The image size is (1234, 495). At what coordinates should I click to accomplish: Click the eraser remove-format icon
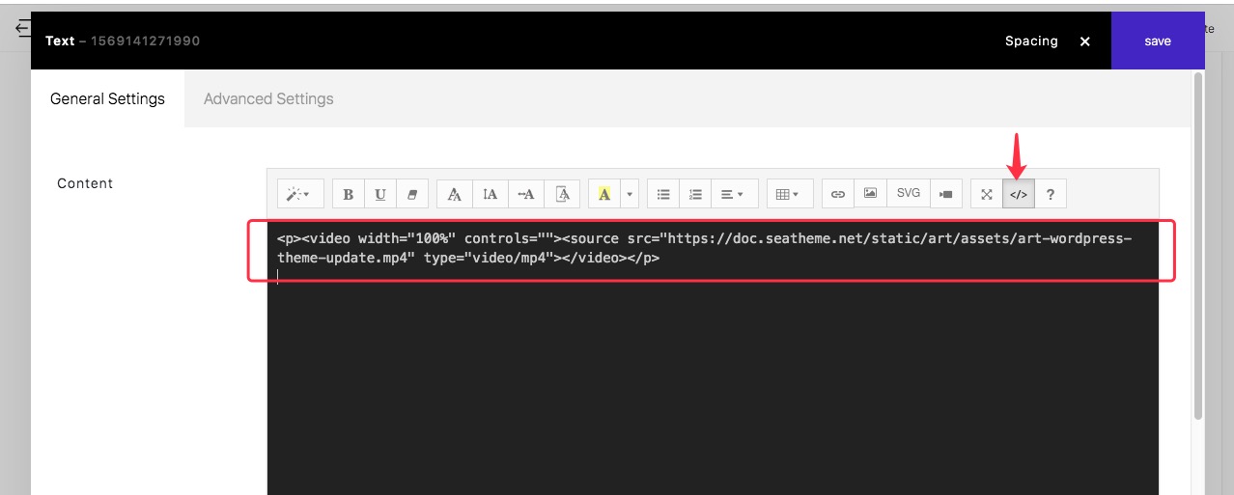click(412, 194)
